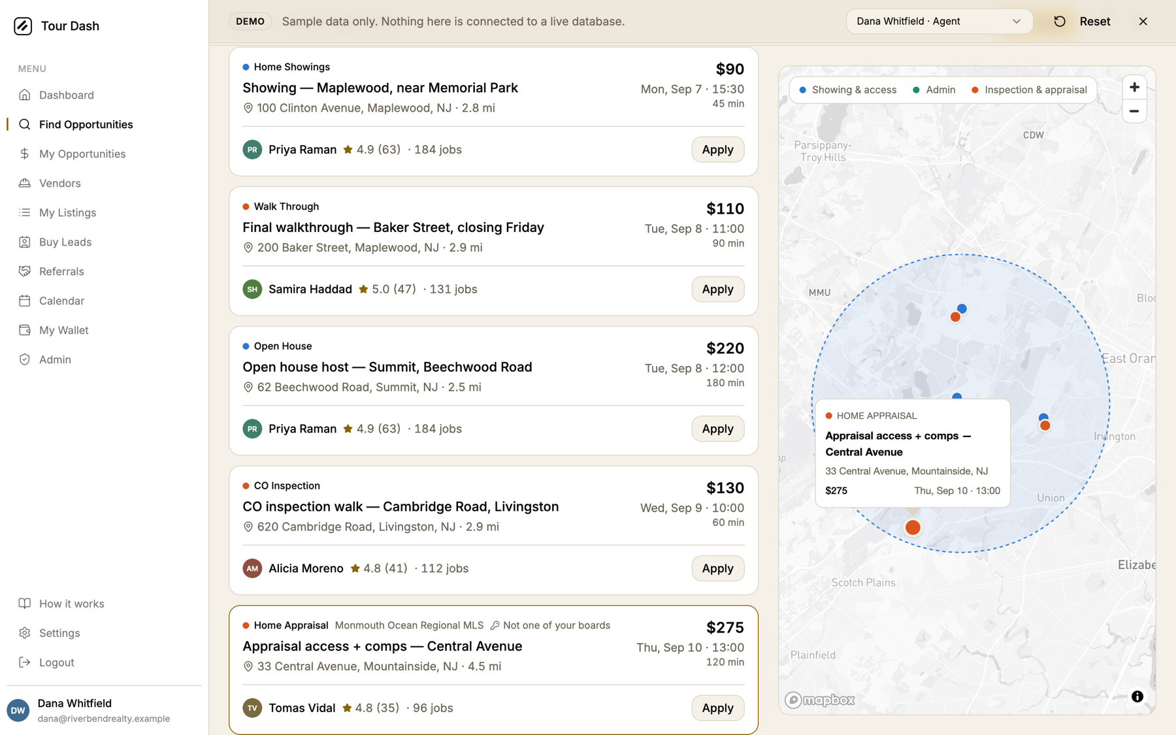Apply to the Summit open house host job
Screen dimensions: 1176x735
point(717,429)
